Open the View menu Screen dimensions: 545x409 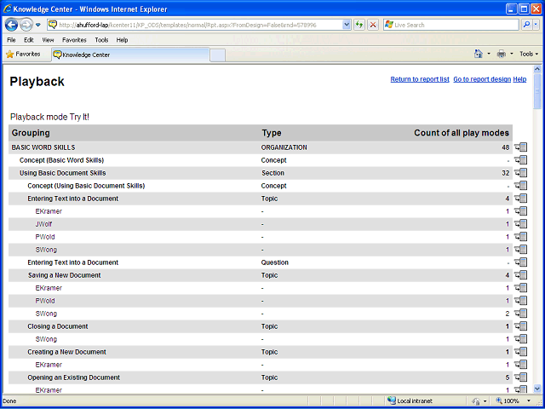[x=48, y=40]
